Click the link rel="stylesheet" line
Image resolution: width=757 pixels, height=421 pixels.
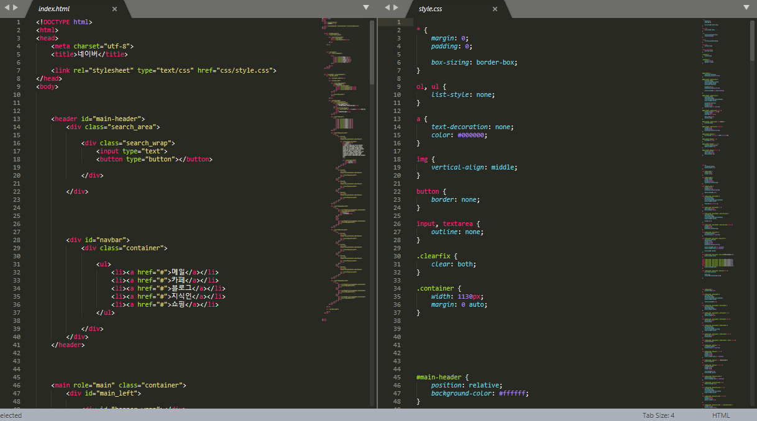tap(163, 70)
